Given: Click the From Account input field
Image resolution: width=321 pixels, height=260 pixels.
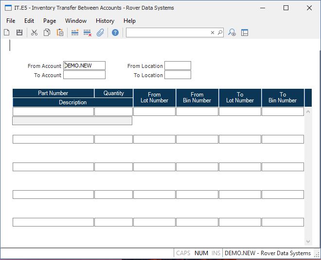Looking at the screenshot, I should [84, 65].
